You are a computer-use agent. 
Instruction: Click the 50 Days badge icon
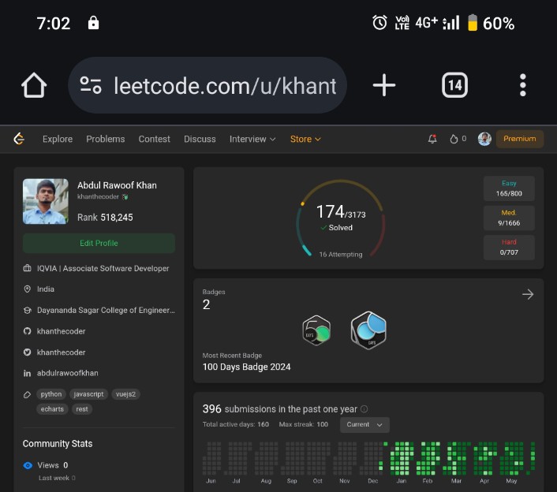pyautogui.click(x=316, y=330)
